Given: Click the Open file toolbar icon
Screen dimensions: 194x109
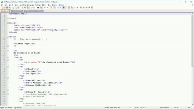Looking at the screenshot, I should coord(5,8).
